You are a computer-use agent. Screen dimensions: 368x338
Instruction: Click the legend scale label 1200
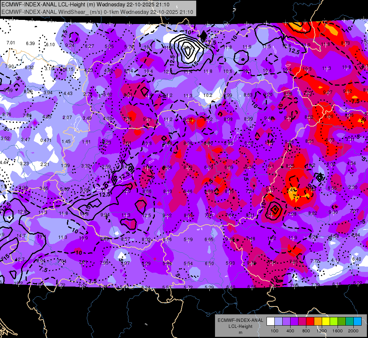[322, 331]
